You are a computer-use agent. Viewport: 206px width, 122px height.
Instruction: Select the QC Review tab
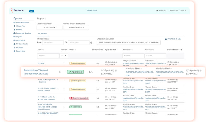point(42,34)
